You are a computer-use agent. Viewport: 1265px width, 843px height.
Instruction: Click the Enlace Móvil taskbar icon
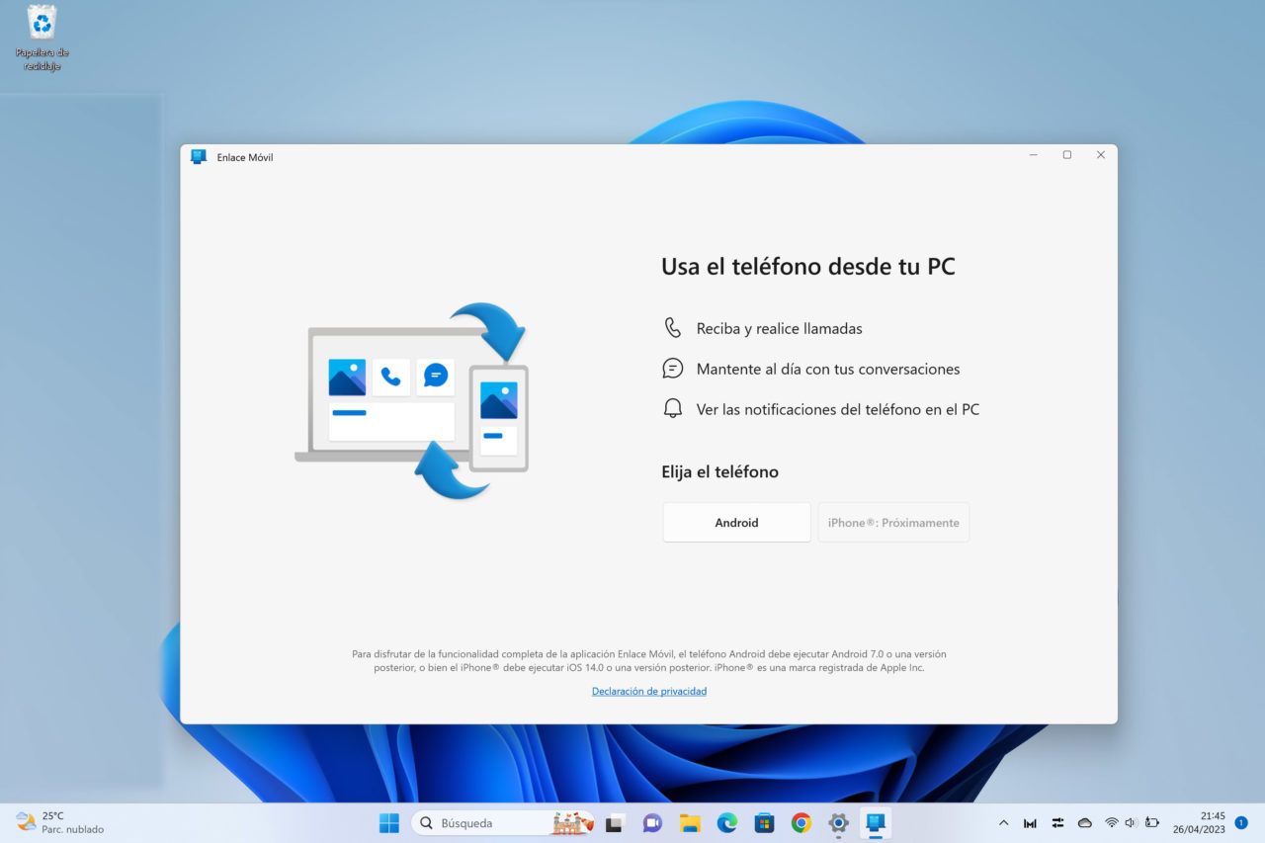[x=876, y=822]
